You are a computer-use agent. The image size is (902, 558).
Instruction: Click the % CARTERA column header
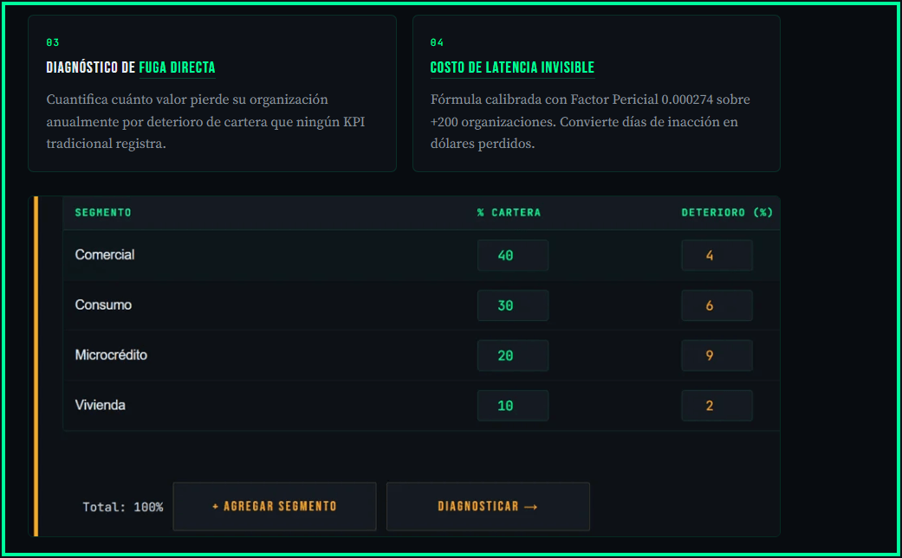click(x=509, y=213)
